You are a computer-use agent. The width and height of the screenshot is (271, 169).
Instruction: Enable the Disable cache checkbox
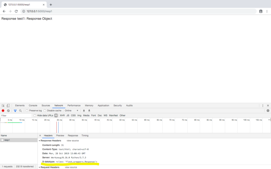[45, 111]
